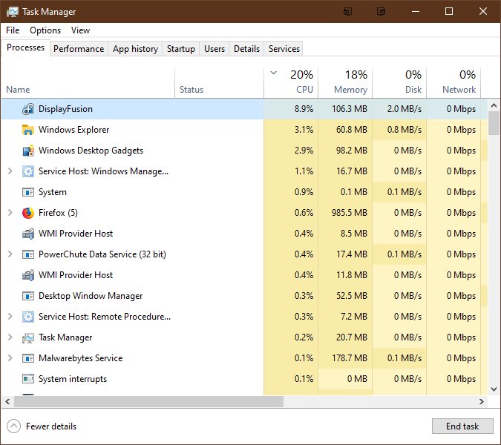501x445 pixels.
Task: Click the End task button
Action: pyautogui.click(x=462, y=426)
